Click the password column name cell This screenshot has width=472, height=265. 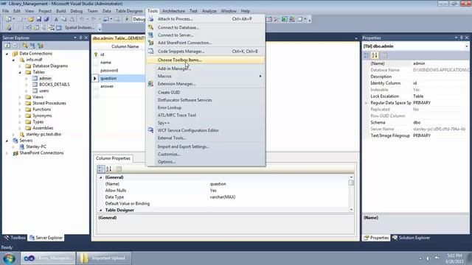[122, 71]
